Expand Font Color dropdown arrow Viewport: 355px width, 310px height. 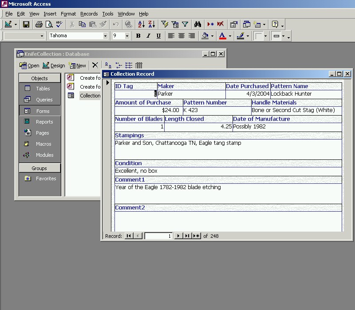230,36
